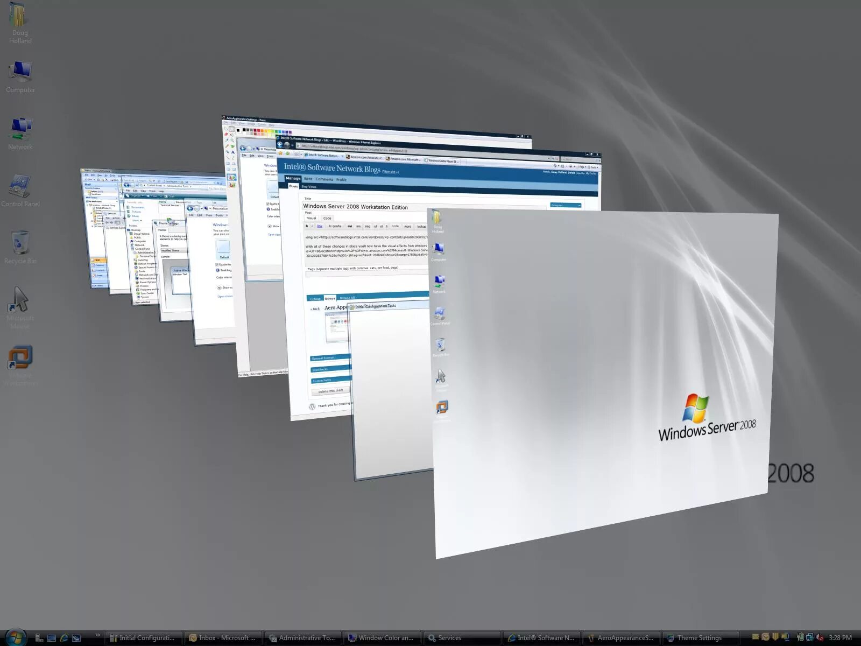861x646 pixels.
Task: Open Doug Holland folder on desktop
Action: pos(20,24)
